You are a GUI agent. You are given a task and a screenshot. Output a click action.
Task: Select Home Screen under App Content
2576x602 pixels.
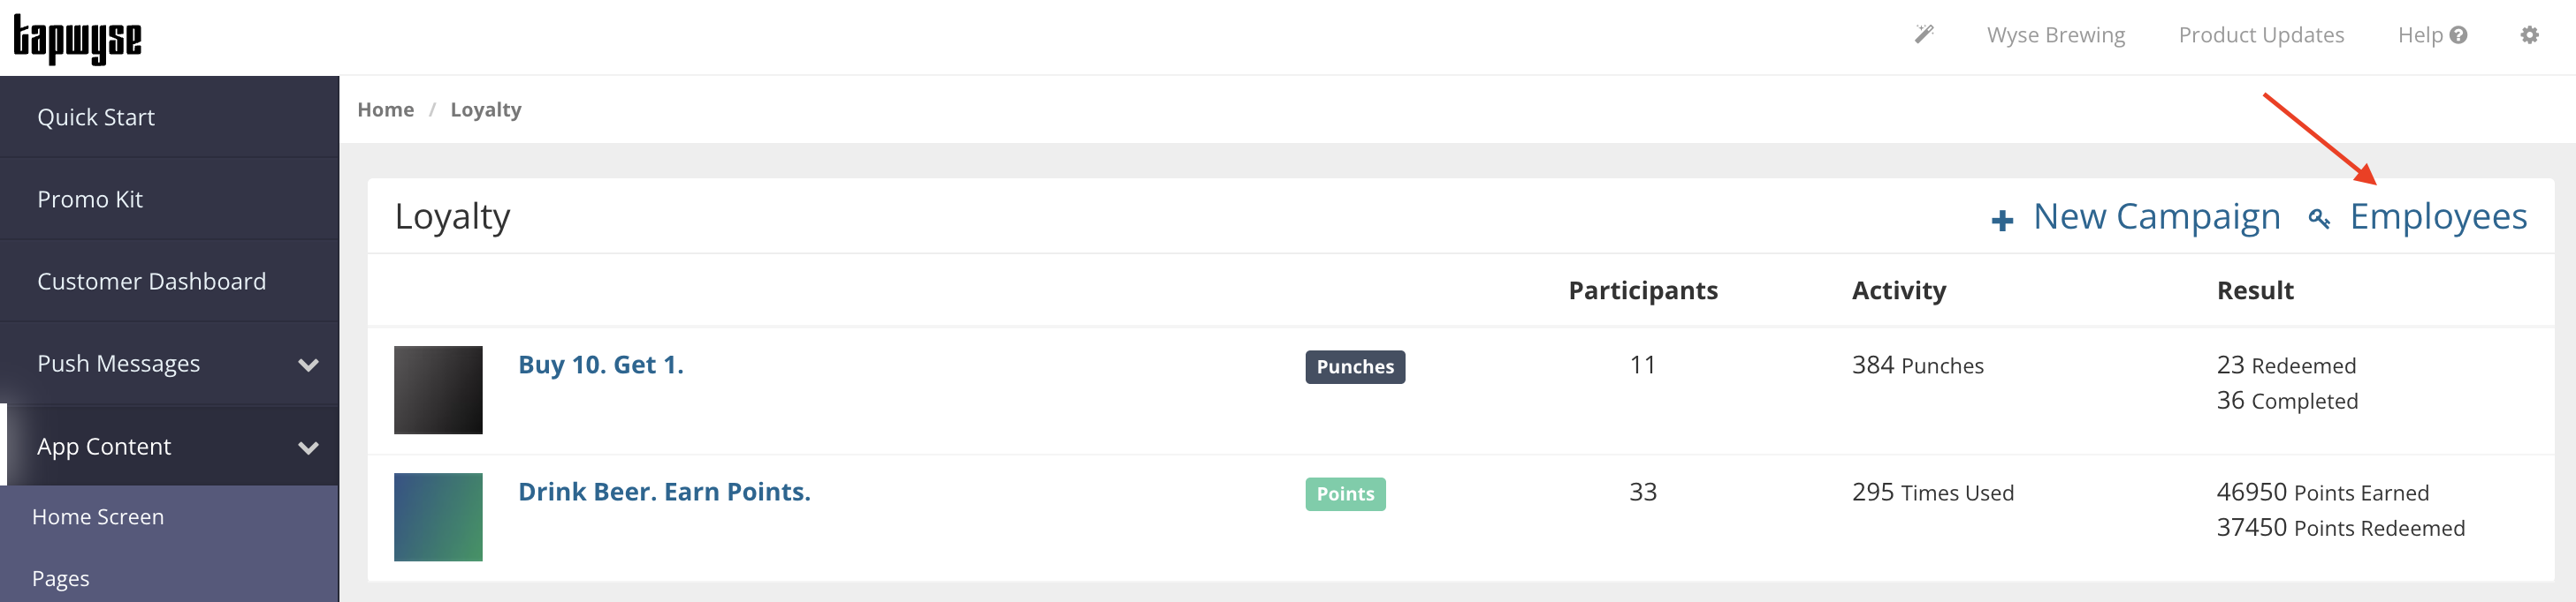[98, 516]
